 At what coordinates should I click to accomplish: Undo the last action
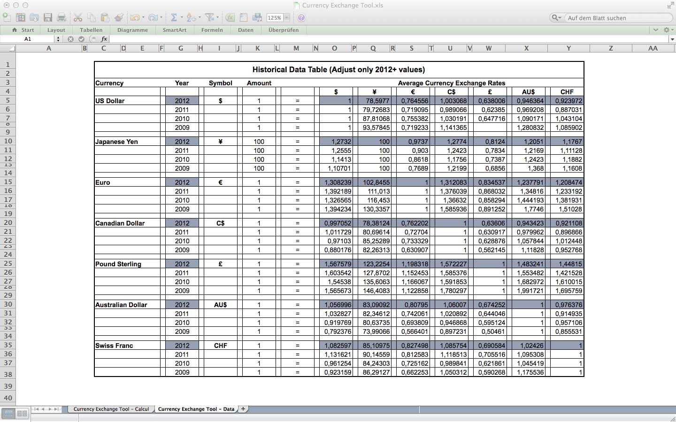tap(135, 17)
